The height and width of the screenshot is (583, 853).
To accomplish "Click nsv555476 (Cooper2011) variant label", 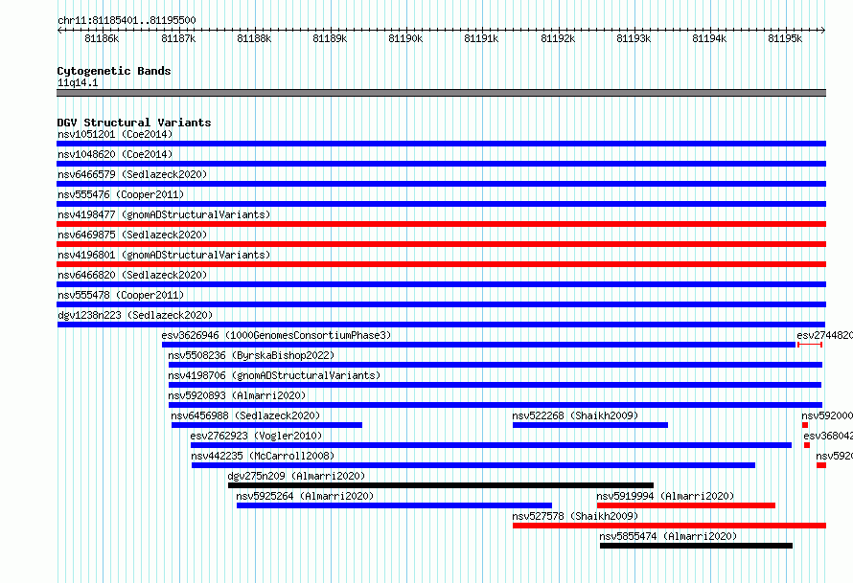I will coord(121,194).
